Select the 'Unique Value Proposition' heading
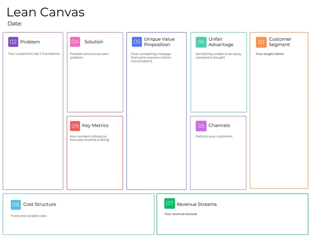The height and width of the screenshot is (239, 311). point(159,42)
